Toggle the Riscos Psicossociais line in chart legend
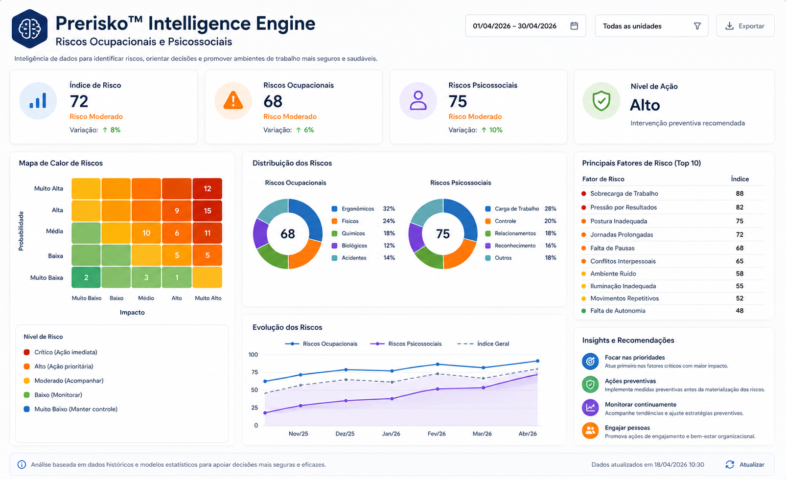The height and width of the screenshot is (479, 786). pos(406,344)
